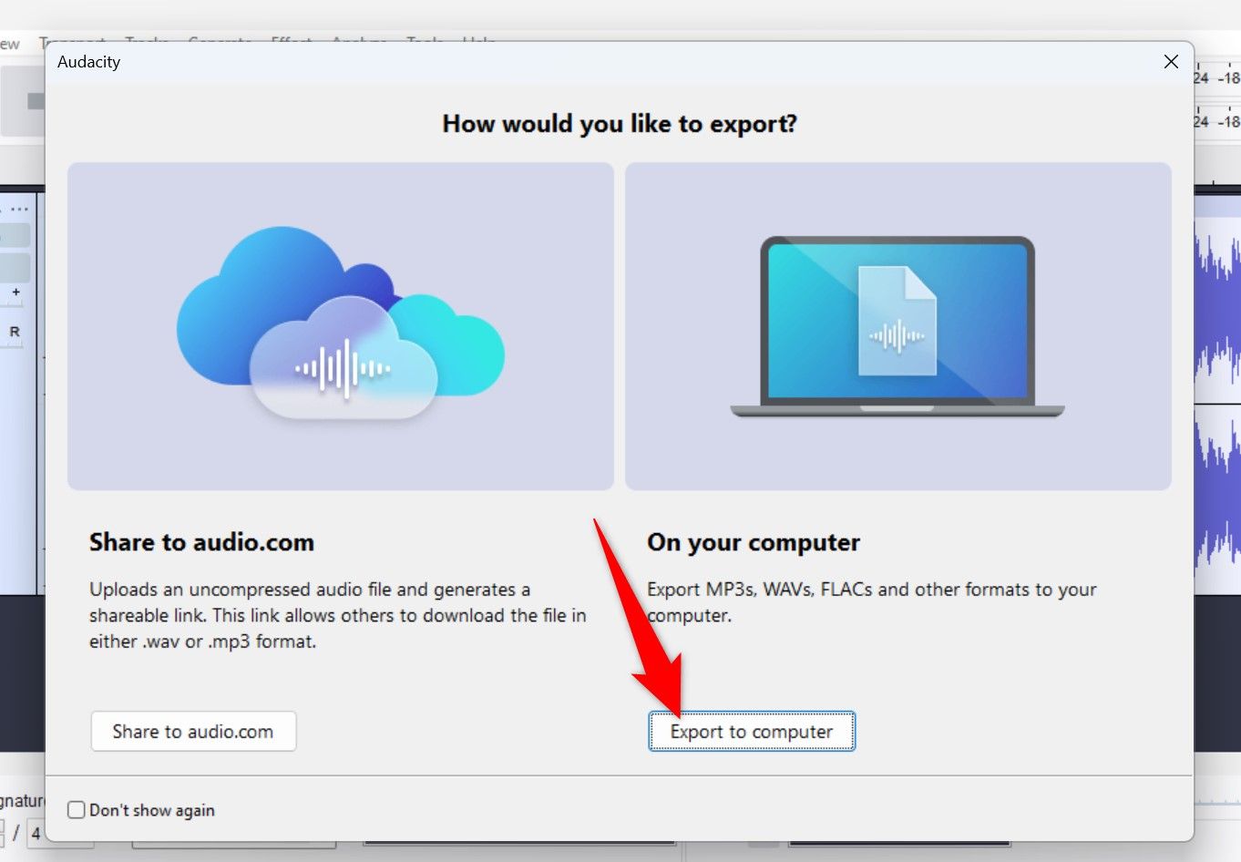
Task: Click the bottom level meter scale
Action: (x=1217, y=121)
